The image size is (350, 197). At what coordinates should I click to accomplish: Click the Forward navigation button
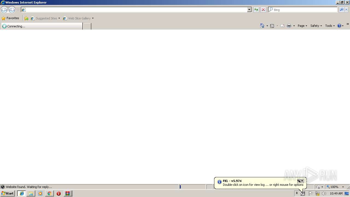pyautogui.click(x=12, y=10)
